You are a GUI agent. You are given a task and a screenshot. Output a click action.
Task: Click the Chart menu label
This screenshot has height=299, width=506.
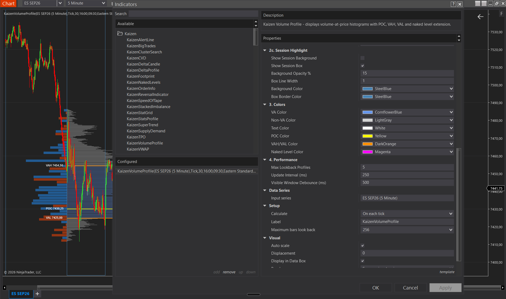click(x=8, y=3)
